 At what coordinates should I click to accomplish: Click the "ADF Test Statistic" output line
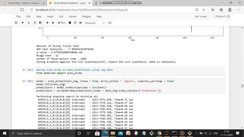click(65, 49)
